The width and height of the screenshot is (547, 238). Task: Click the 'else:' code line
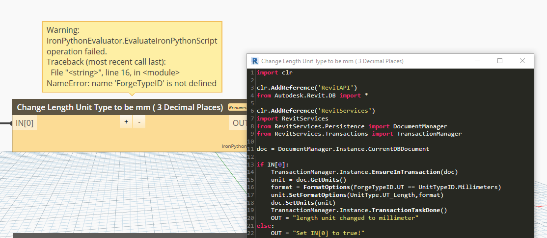click(x=266, y=225)
